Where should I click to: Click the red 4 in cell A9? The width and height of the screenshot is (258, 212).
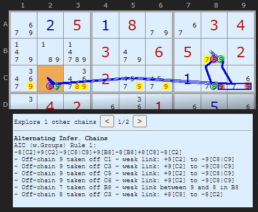(240, 25)
